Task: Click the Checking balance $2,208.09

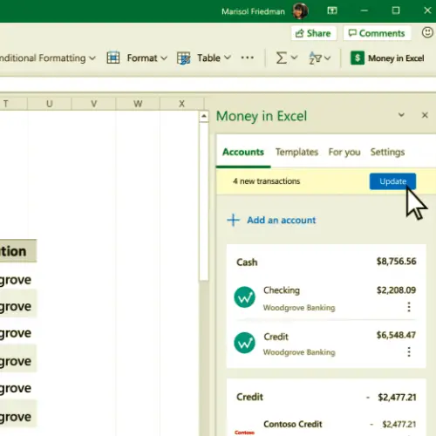Action: [396, 290]
